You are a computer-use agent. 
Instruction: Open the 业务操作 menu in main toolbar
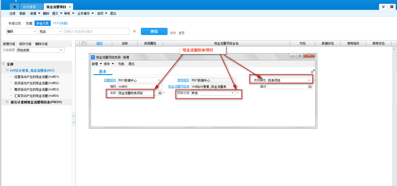point(86,13)
